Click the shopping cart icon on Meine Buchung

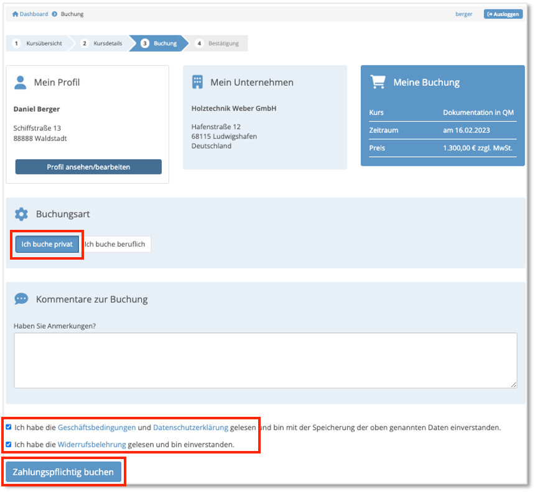(x=378, y=81)
